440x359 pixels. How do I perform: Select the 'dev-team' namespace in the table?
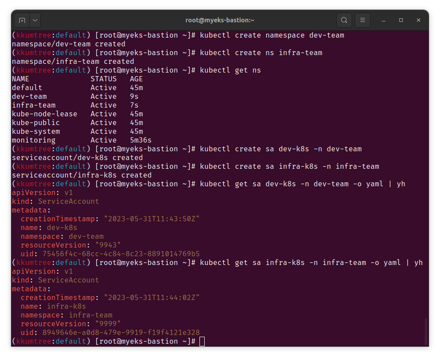(x=29, y=97)
